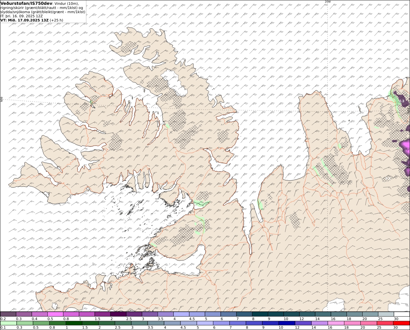Click the valid time 'VT: Mið. 17.09.2025 13Z'

(x=25, y=20)
